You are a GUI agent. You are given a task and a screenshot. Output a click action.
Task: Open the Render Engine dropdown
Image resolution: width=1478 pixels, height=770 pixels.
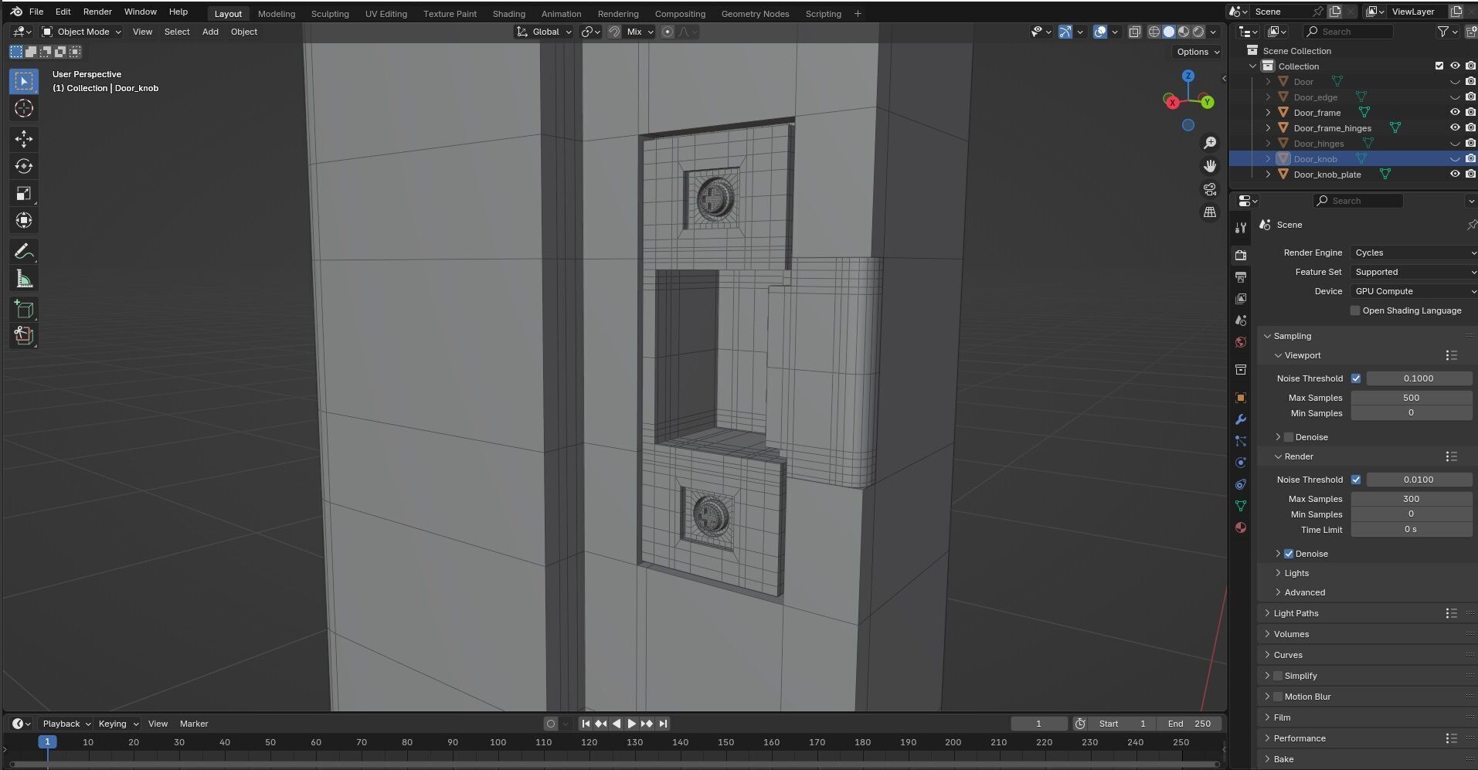[1414, 253]
